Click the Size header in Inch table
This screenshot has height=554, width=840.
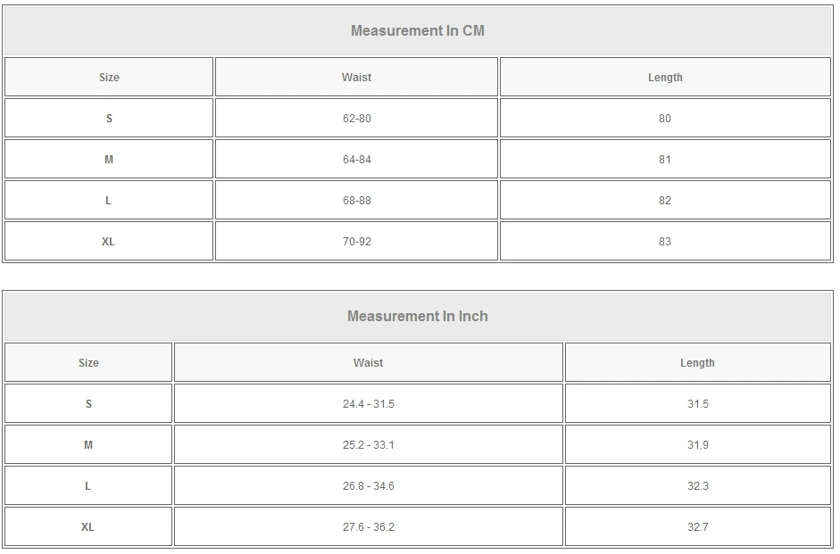(88, 363)
